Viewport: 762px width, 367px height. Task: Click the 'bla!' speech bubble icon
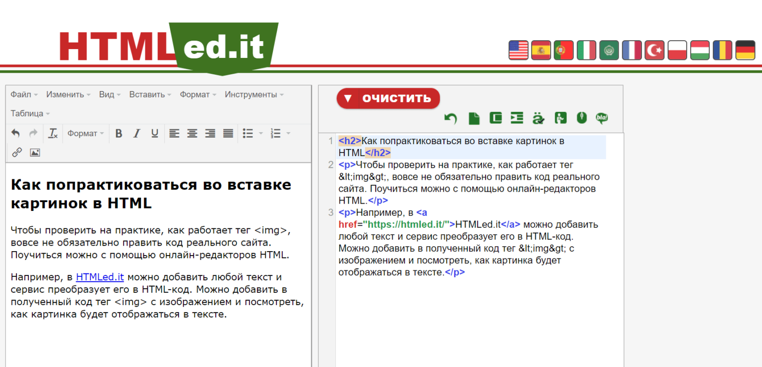pyautogui.click(x=602, y=118)
